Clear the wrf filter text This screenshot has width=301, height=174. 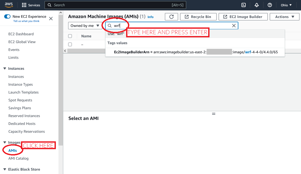[x=234, y=26]
